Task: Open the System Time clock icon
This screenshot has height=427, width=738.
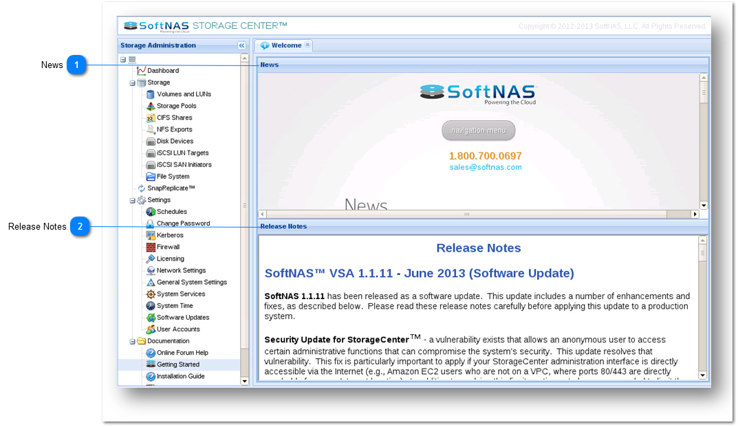Action: point(151,306)
